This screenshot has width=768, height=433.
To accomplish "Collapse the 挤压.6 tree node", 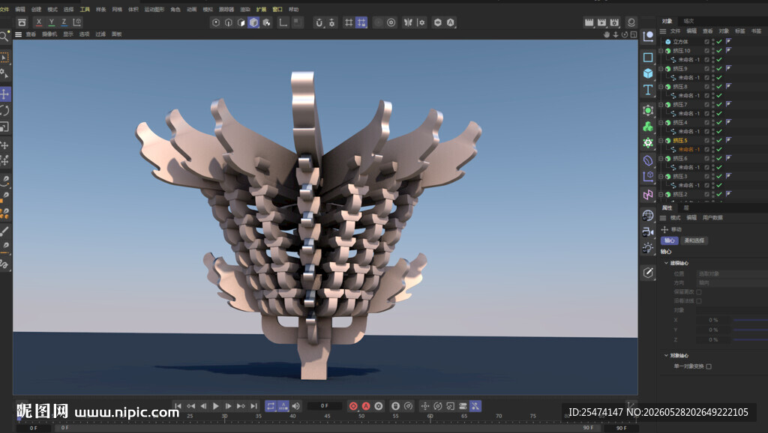I will point(661,159).
